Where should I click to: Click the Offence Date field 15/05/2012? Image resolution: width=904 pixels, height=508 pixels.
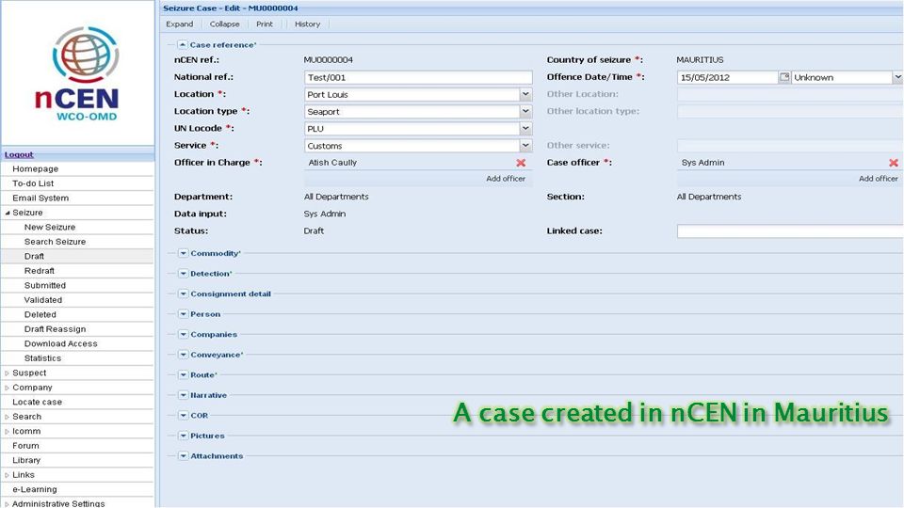click(728, 77)
